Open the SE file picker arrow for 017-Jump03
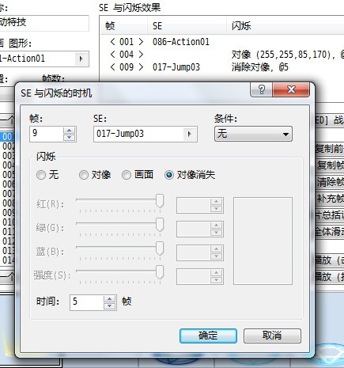Viewport: 344px width, 368px height. coord(190,134)
